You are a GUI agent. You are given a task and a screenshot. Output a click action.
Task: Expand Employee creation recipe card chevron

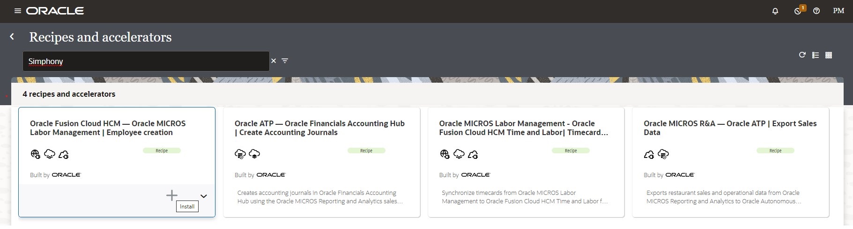204,196
